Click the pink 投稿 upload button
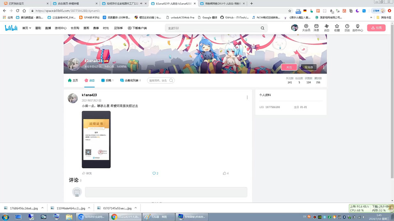 [x=376, y=28]
